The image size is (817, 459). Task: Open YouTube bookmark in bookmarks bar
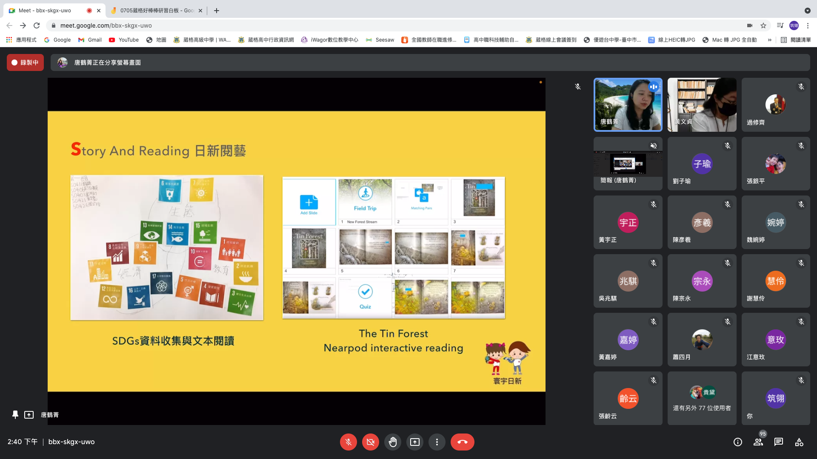click(x=124, y=40)
